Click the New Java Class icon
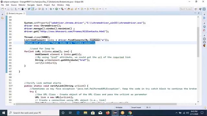This screenshot has width=207, height=116. (x=72, y=9)
